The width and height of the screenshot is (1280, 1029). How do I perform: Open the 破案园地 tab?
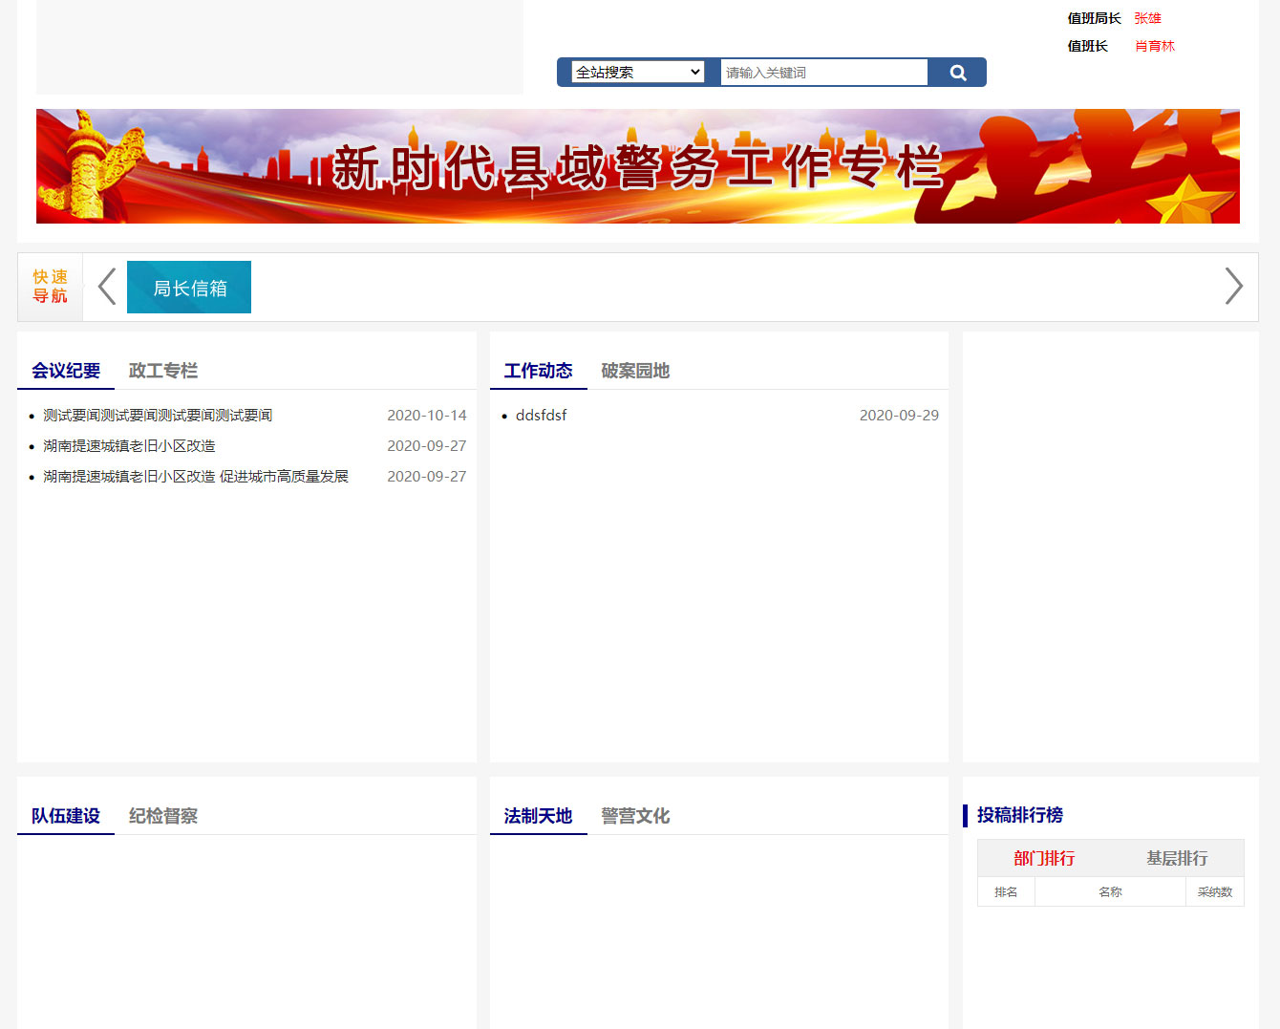click(635, 371)
